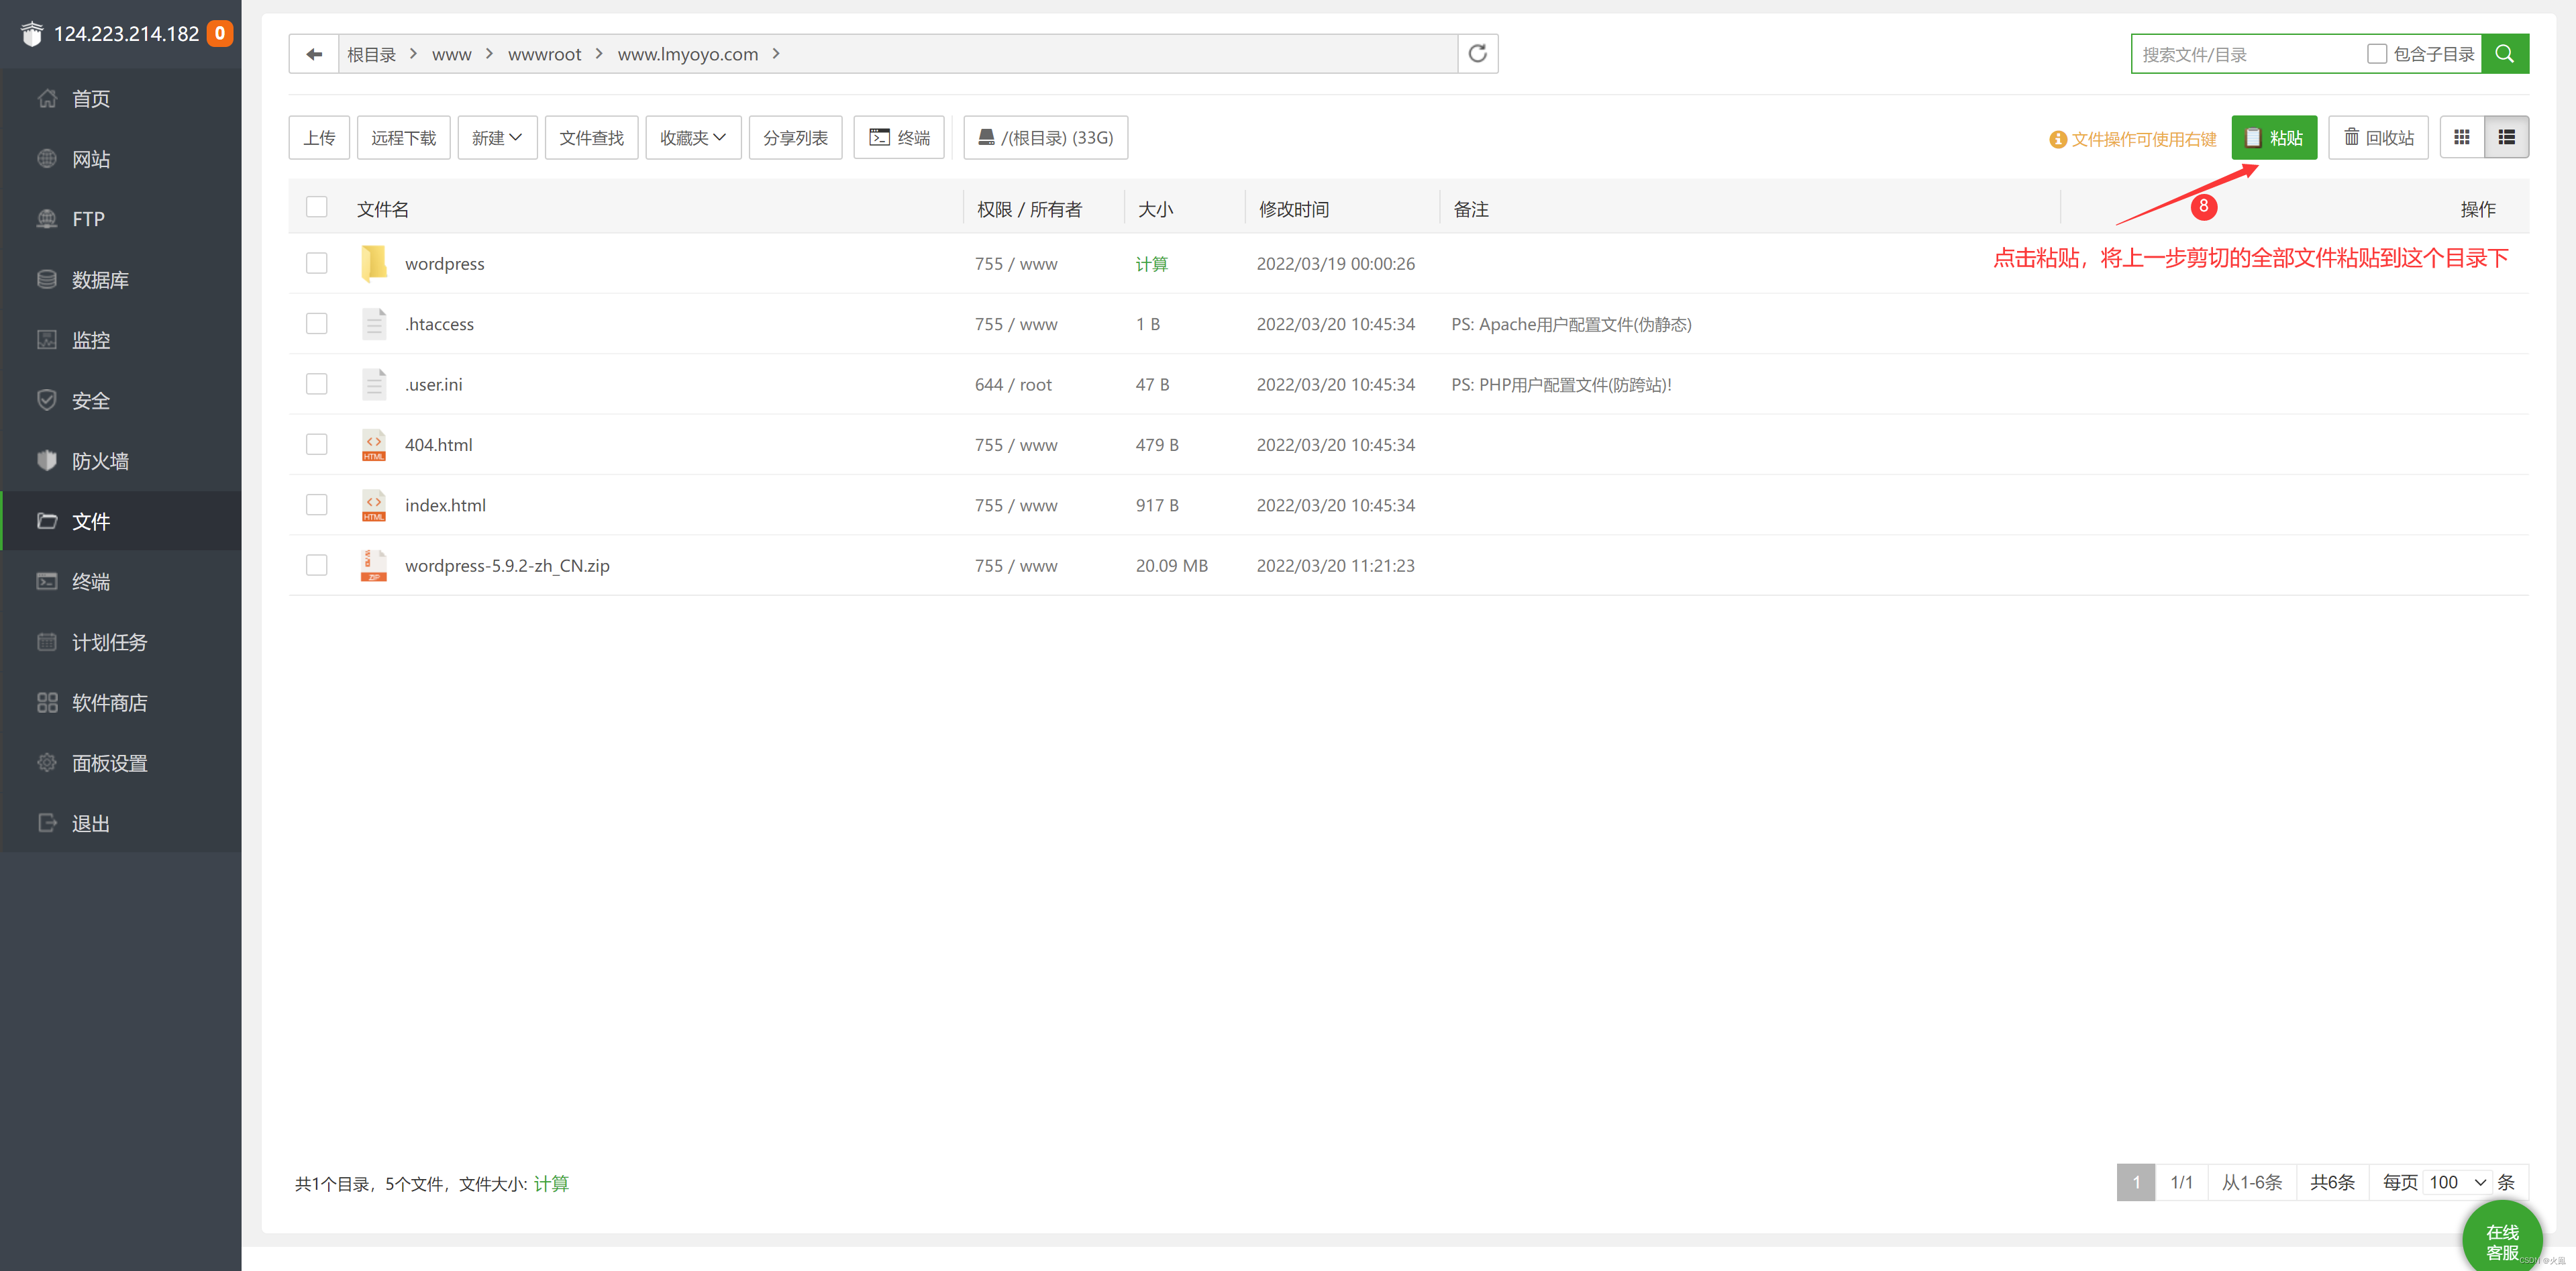Open Software Store (软件商店) in sidebar
The width and height of the screenshot is (2576, 1271).
[121, 703]
